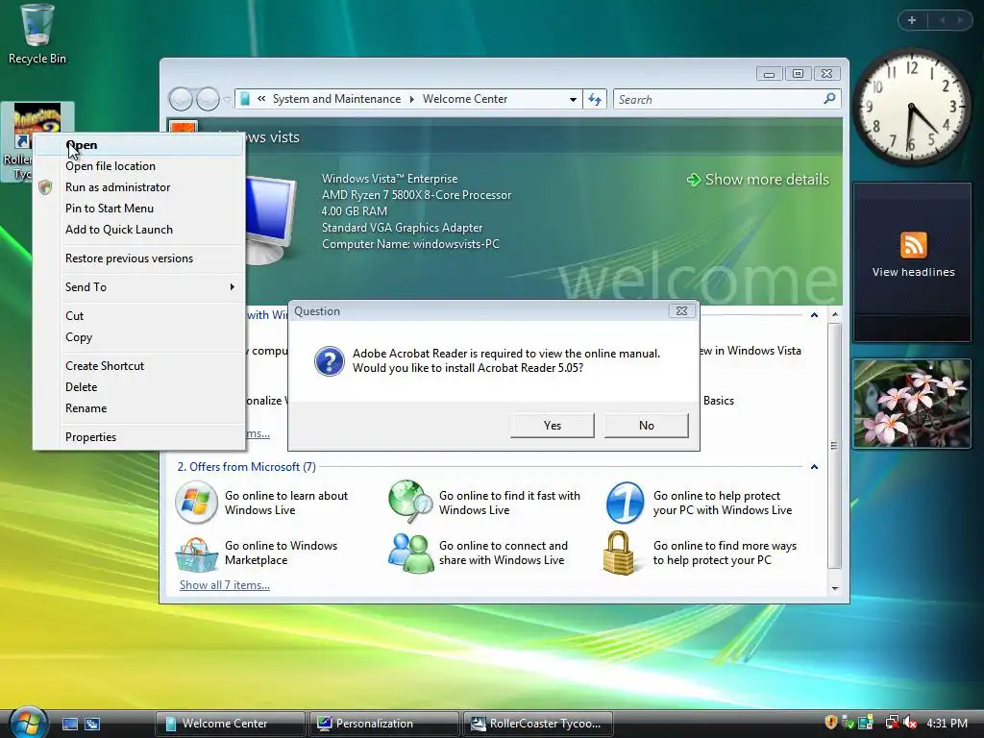The height and width of the screenshot is (738, 984).
Task: Click the gold padlock protection icon
Action: pyautogui.click(x=619, y=553)
